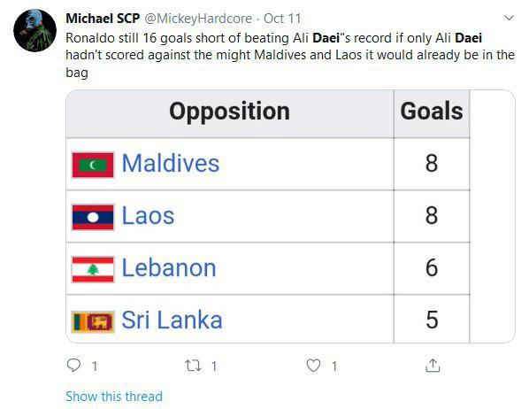Open the Michael SCP display name
Screen dimensions: 529x409
103,19
